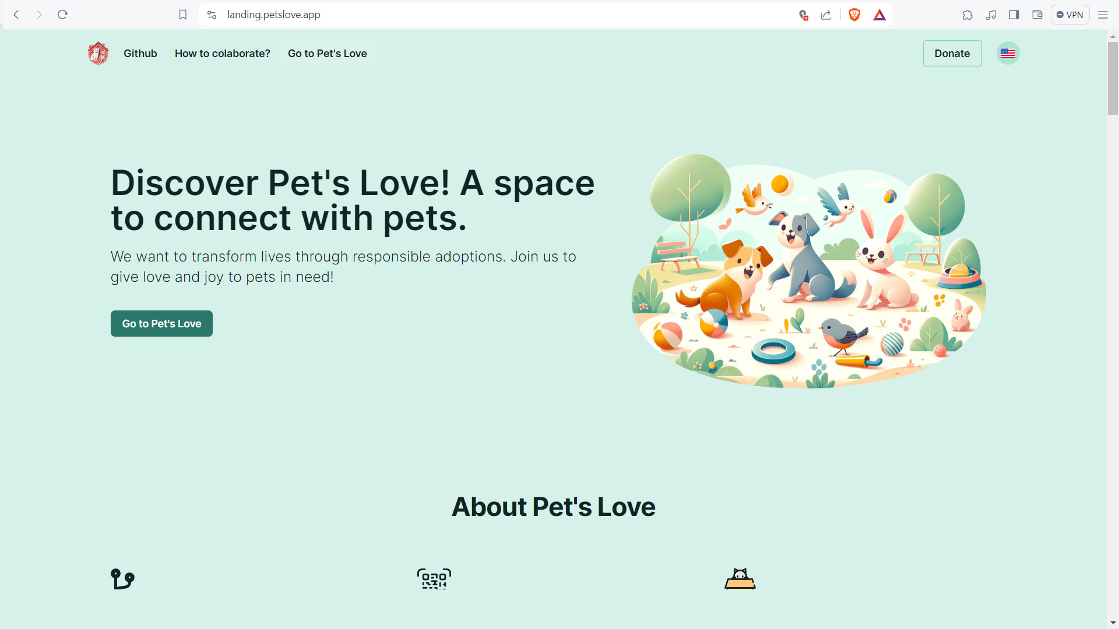Image resolution: width=1119 pixels, height=629 pixels.
Task: Click the page vertical scrollbar thumb
Action: [1113, 78]
